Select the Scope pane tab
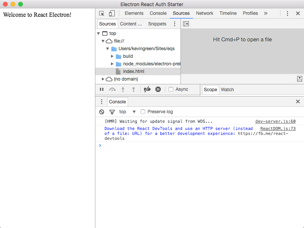The height and width of the screenshot is (228, 304). (x=211, y=90)
